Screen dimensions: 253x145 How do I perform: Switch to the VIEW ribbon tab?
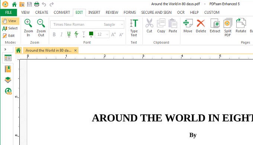point(25,12)
